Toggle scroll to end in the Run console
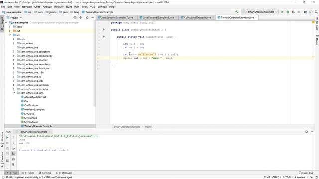The image size is (319, 179). coord(13,153)
